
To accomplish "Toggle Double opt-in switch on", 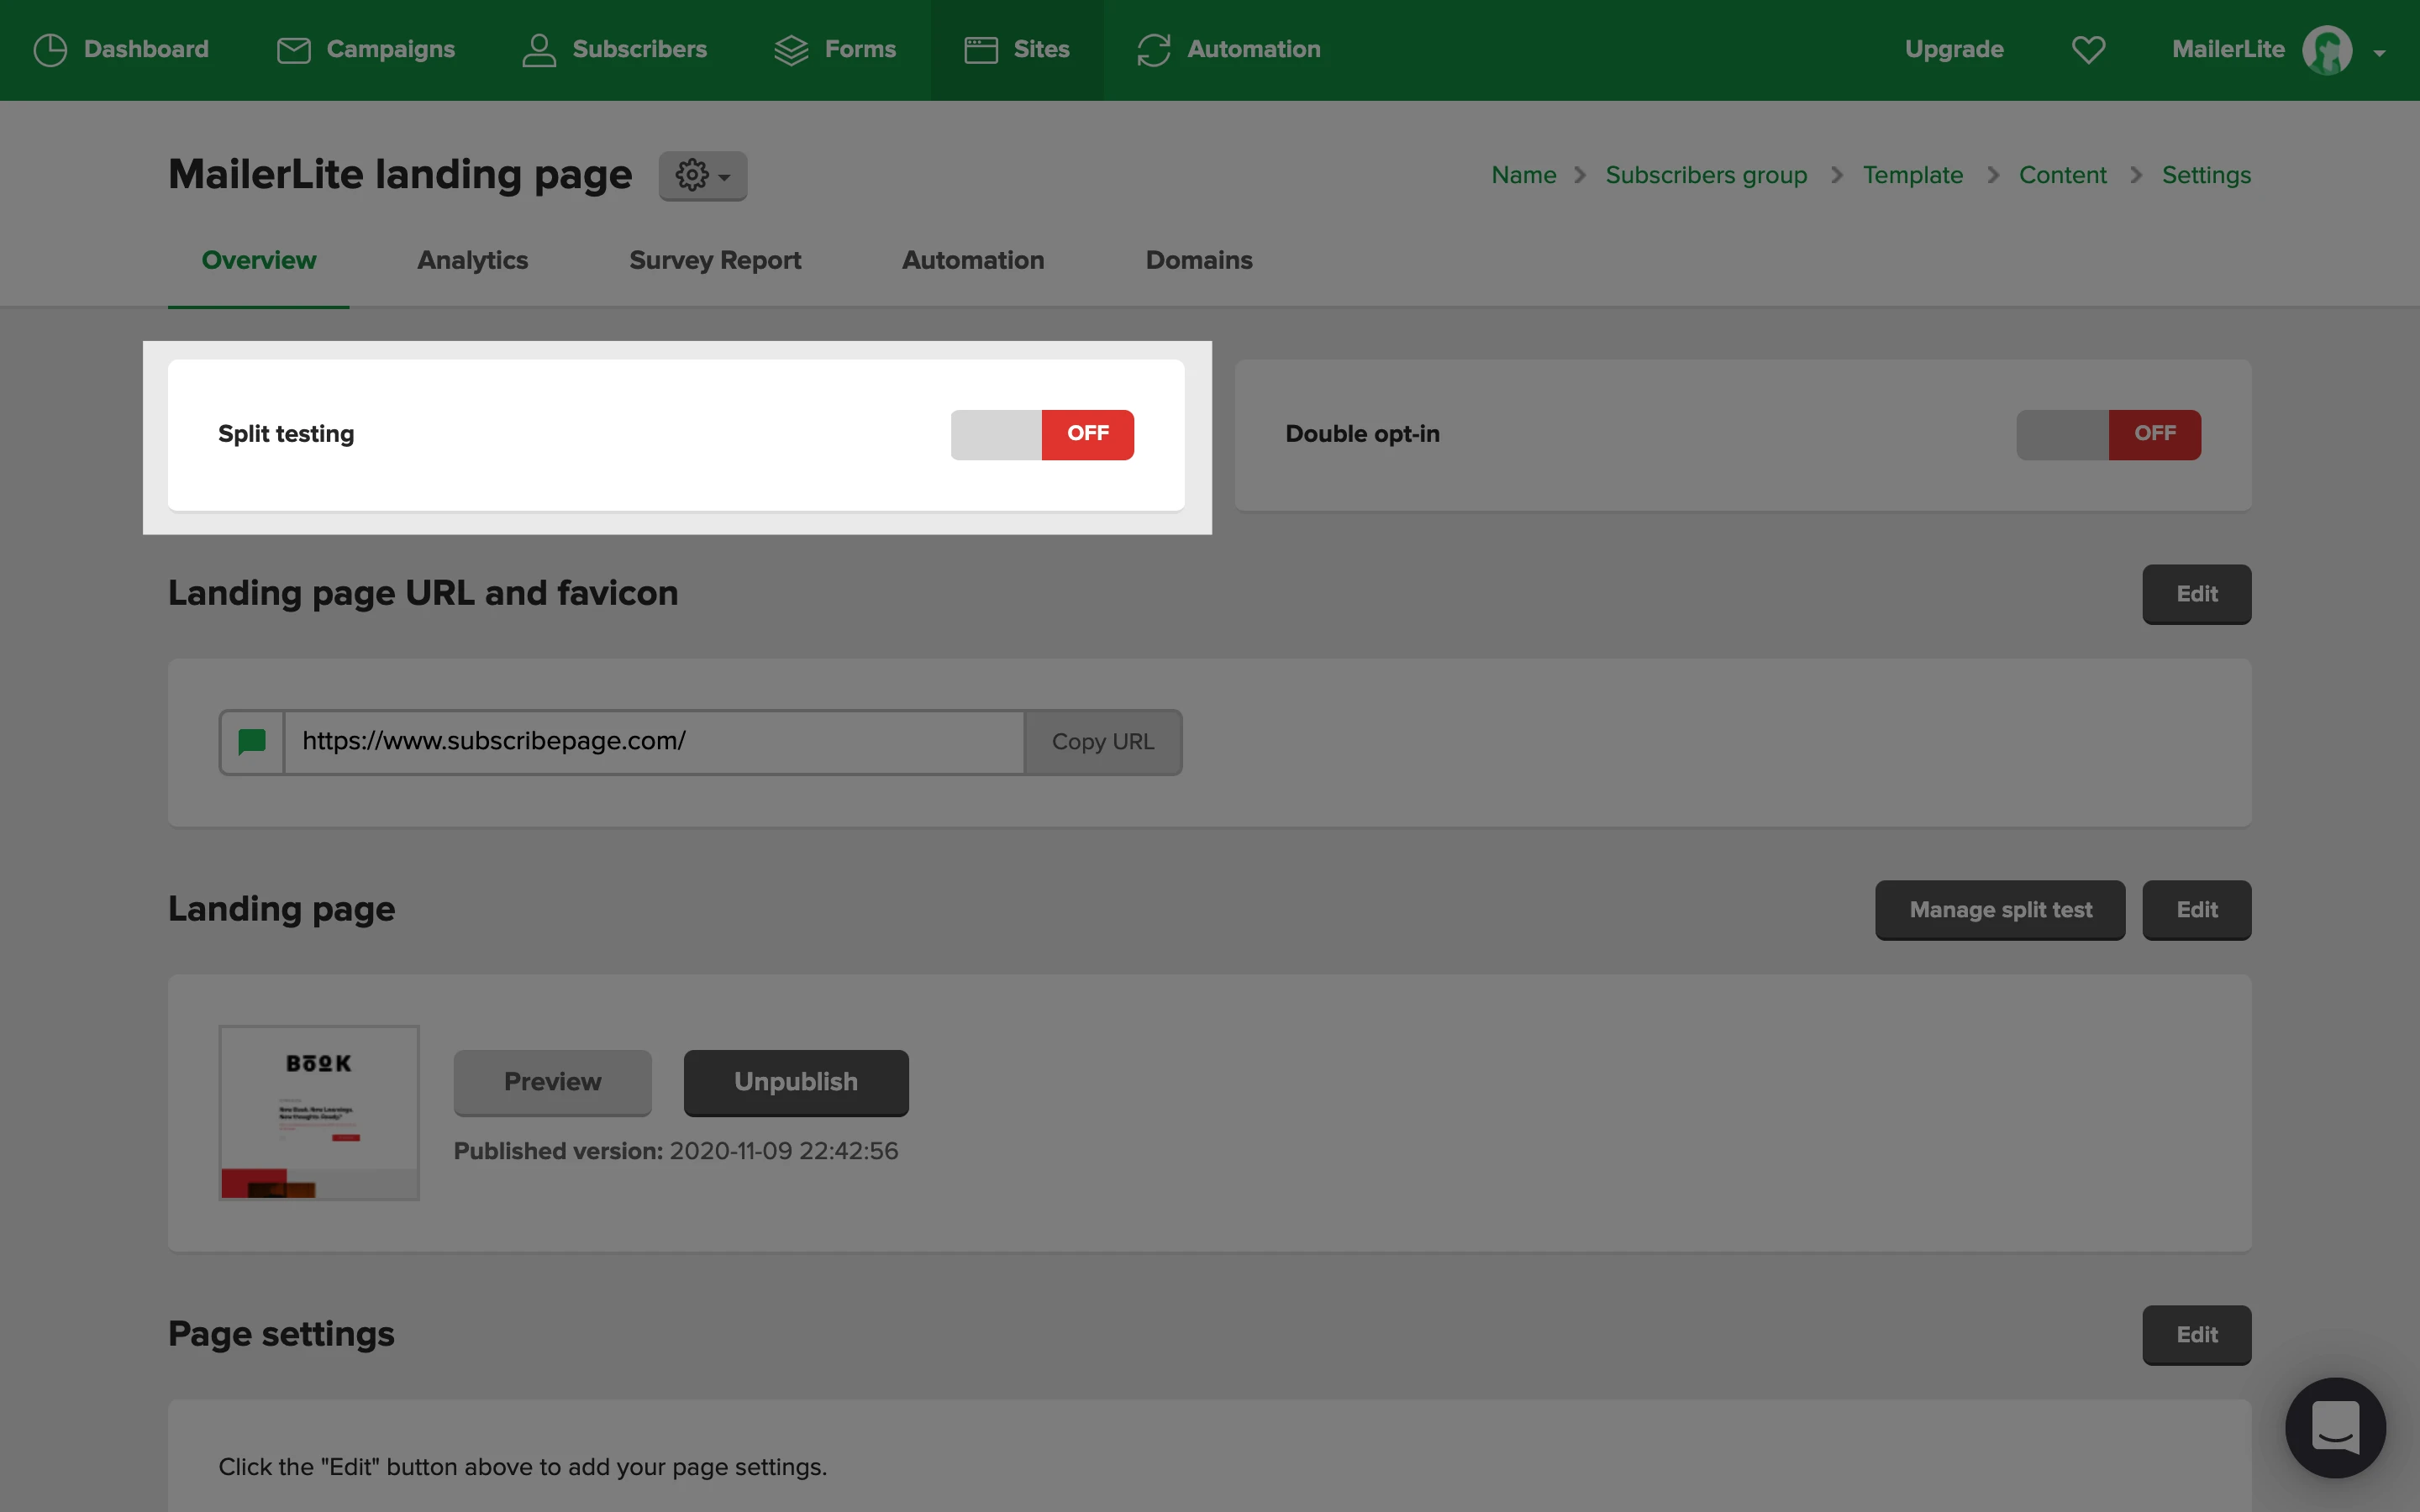I will [2108, 434].
